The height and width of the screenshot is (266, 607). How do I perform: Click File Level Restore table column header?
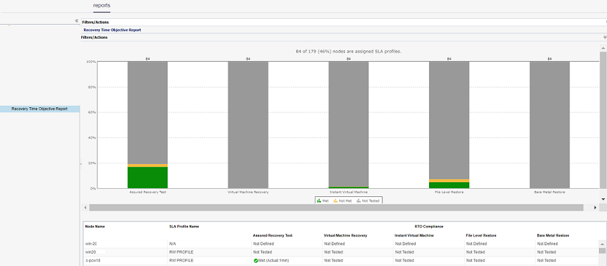(481, 235)
